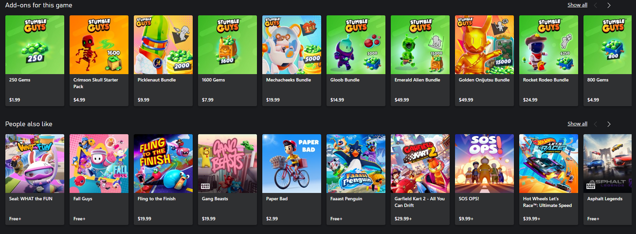Open Fling to the Finish title
636x234 pixels.
[x=157, y=199]
